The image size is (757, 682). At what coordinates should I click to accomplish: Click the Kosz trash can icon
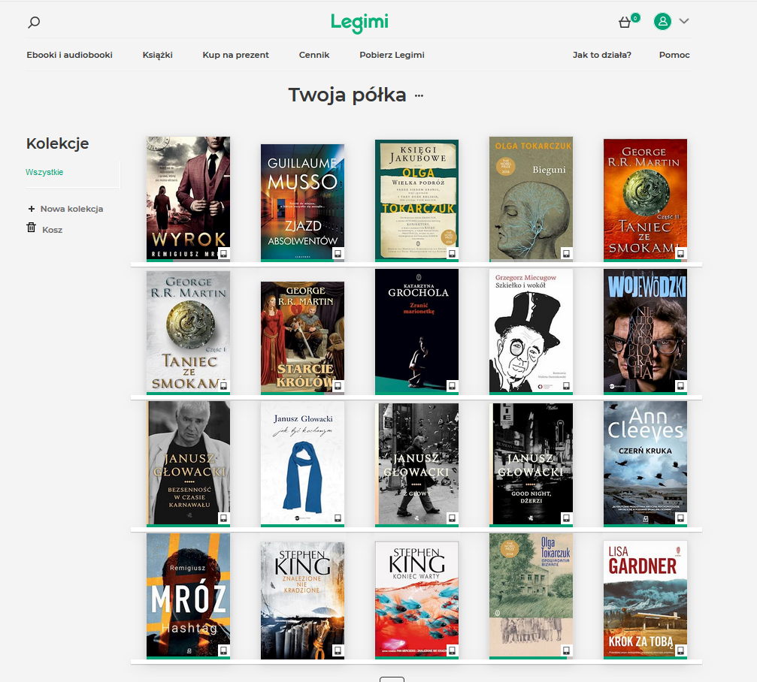click(x=32, y=228)
